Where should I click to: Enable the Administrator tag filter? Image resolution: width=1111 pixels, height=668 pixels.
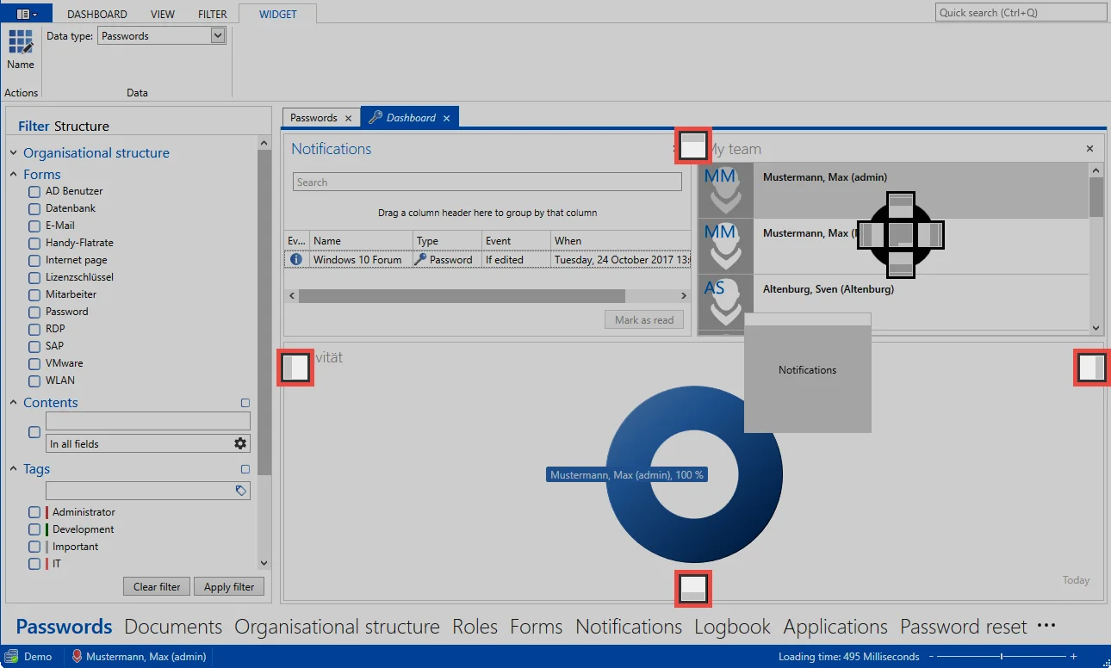click(x=34, y=512)
